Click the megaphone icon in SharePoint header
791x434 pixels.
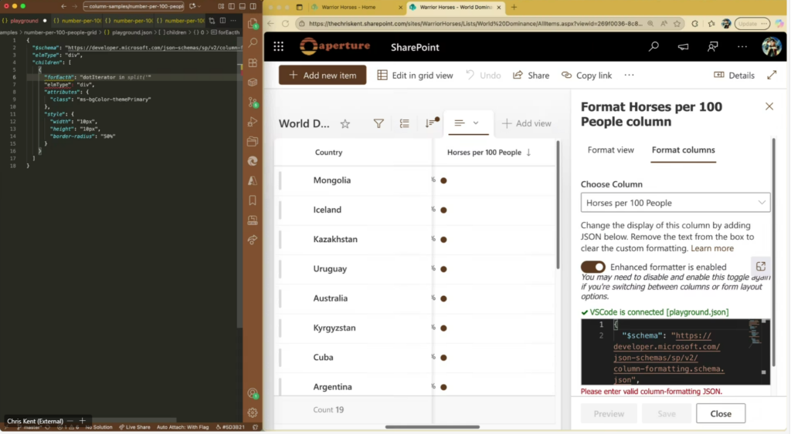click(683, 47)
